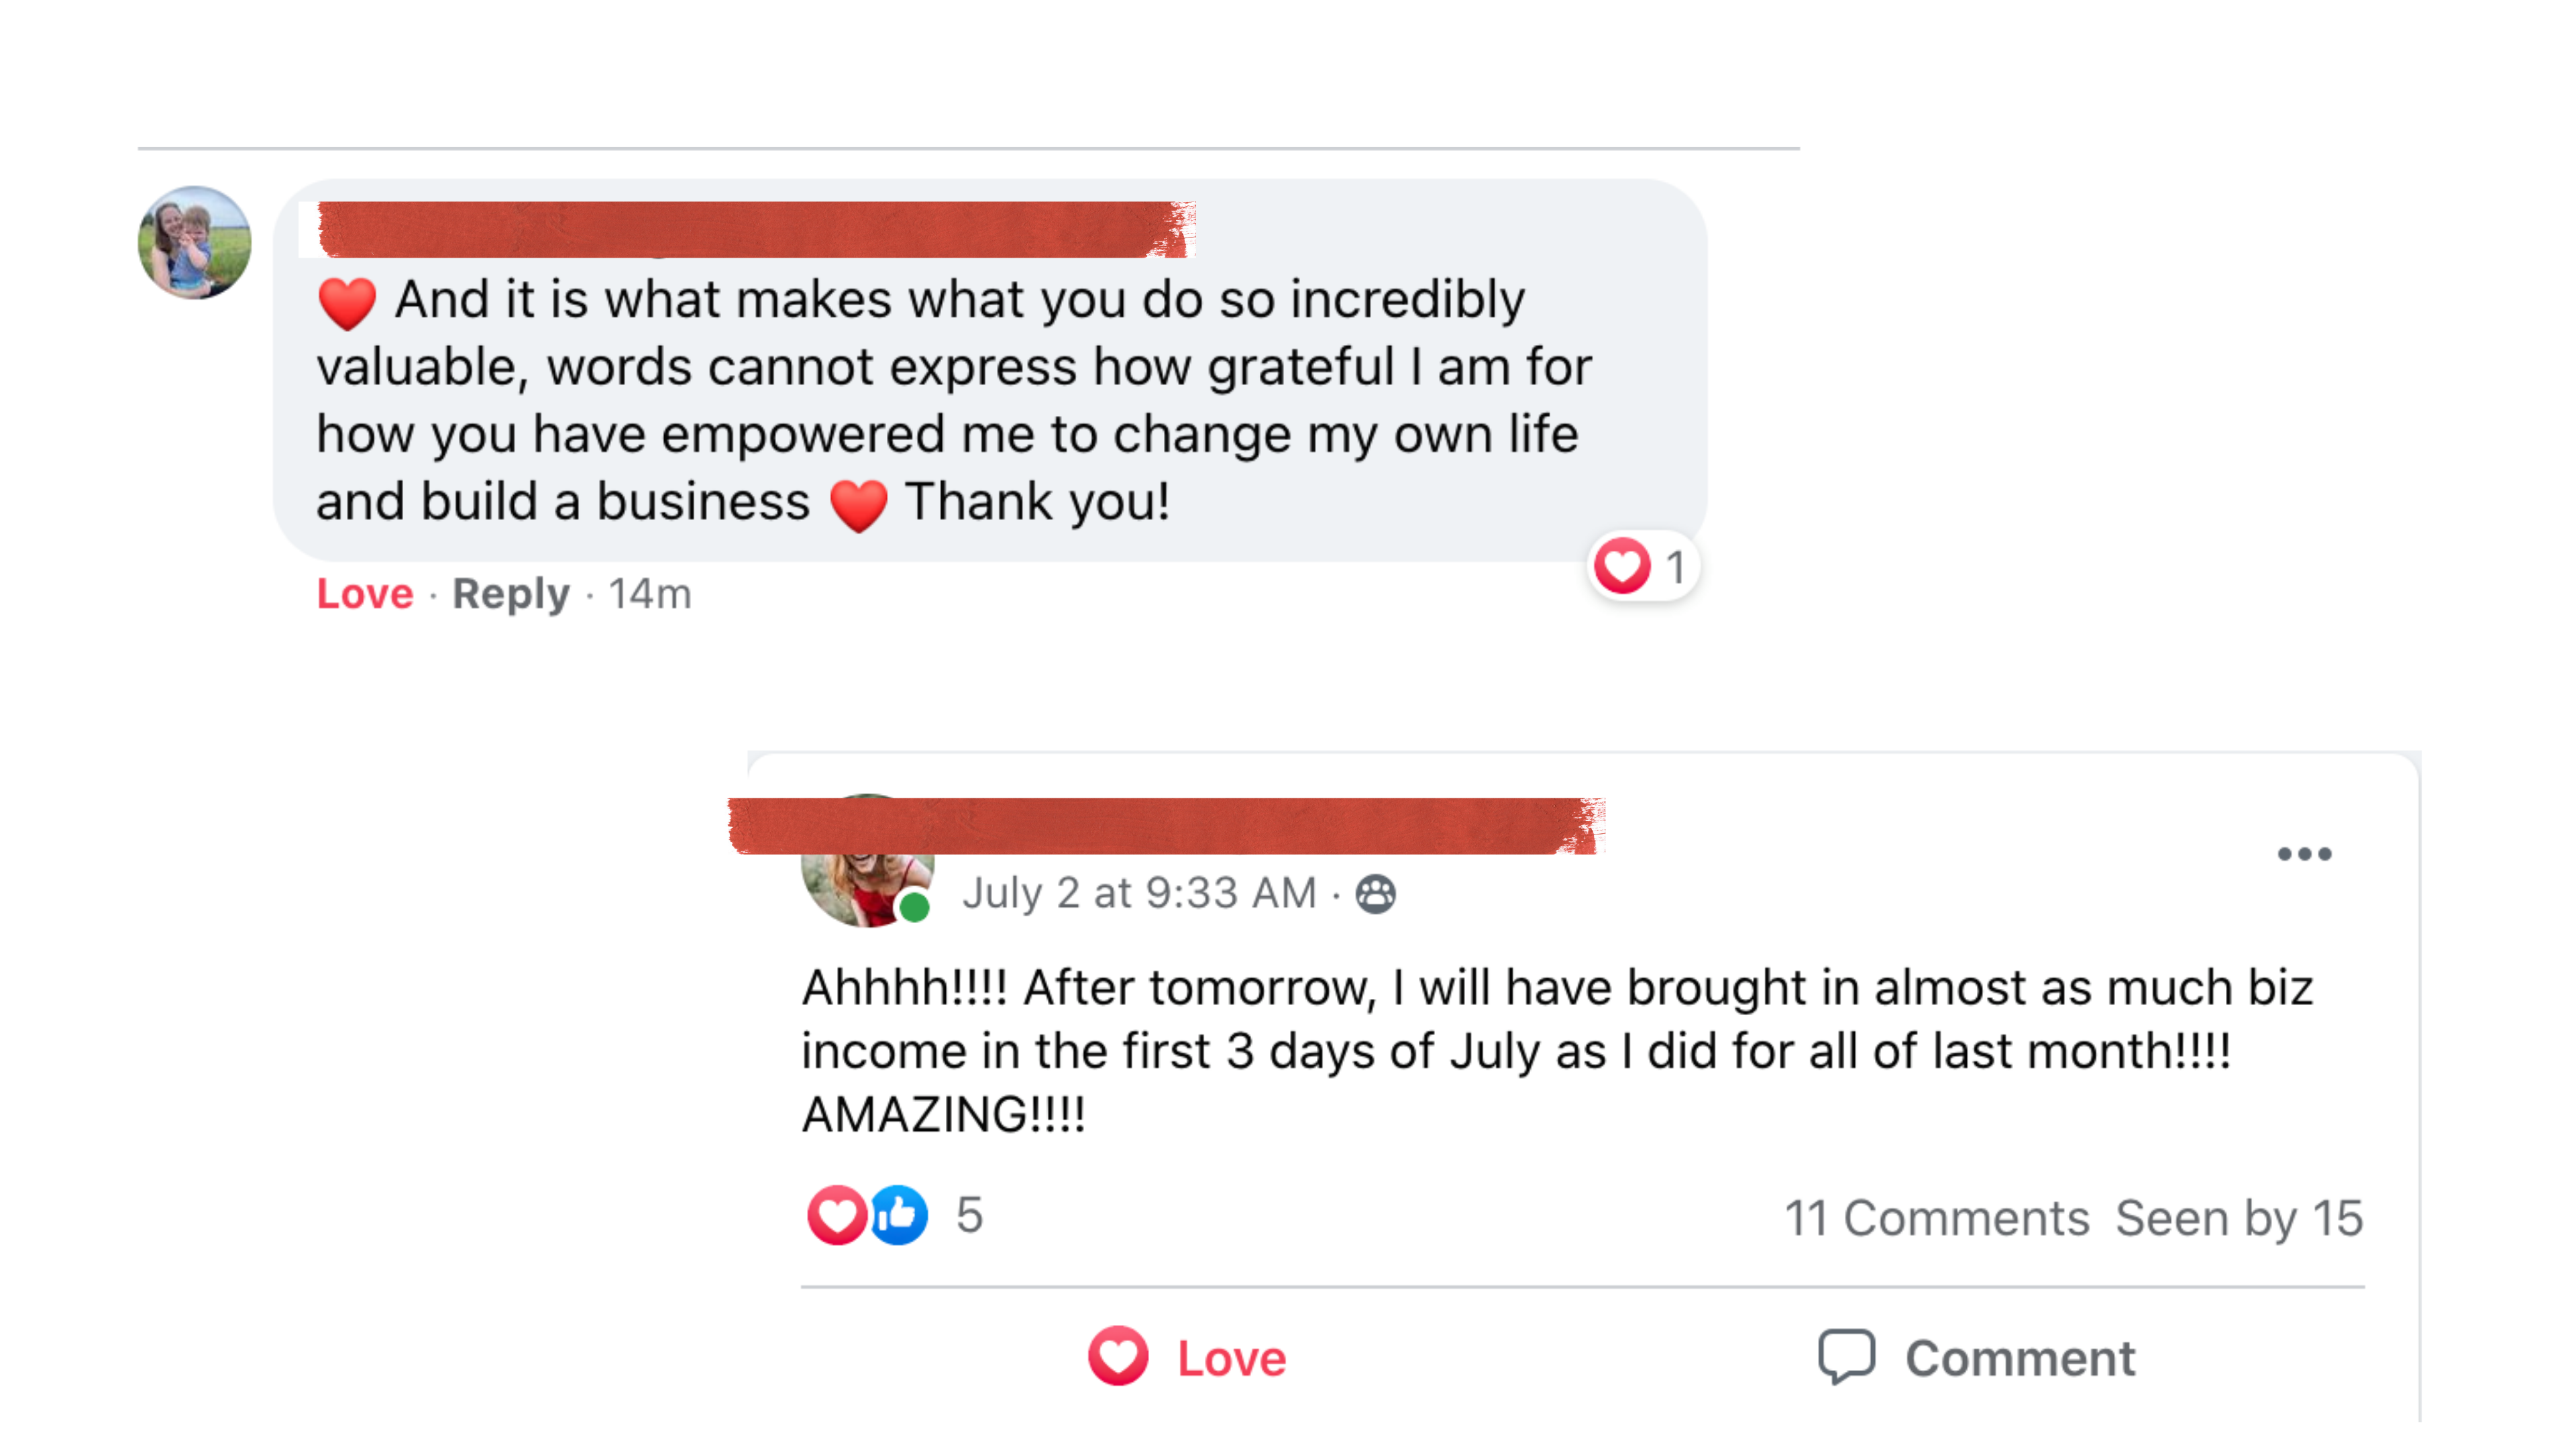Viewport: 2576px width, 1449px height.
Task: Open the comment's 14m timestamp
Action: pos(650,594)
